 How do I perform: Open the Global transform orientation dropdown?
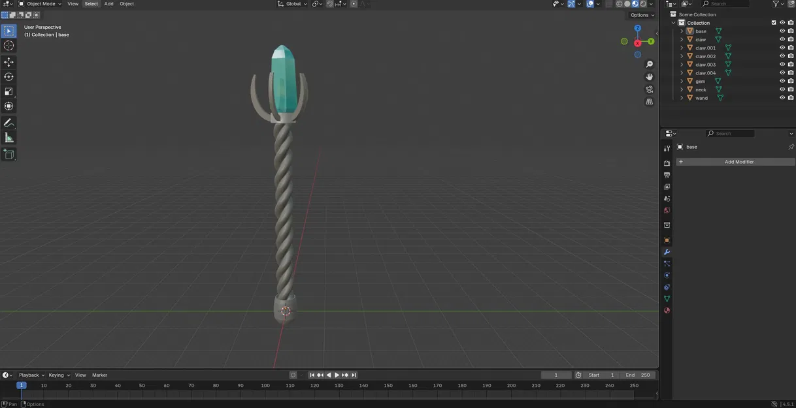[x=293, y=3]
